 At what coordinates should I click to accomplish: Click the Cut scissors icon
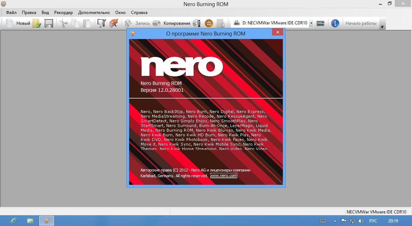63,23
